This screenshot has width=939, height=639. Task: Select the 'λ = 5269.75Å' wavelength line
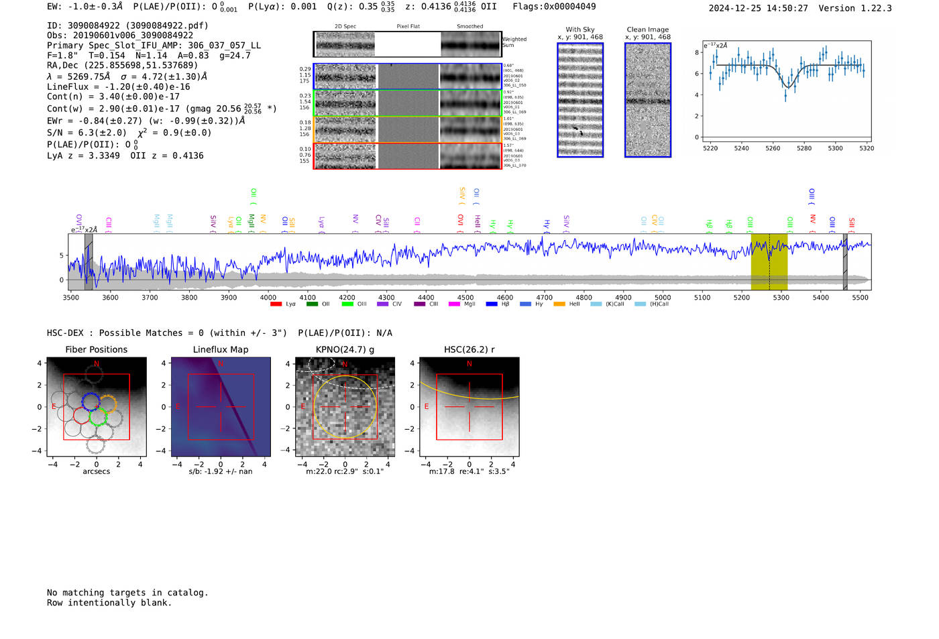pyautogui.click(x=127, y=76)
